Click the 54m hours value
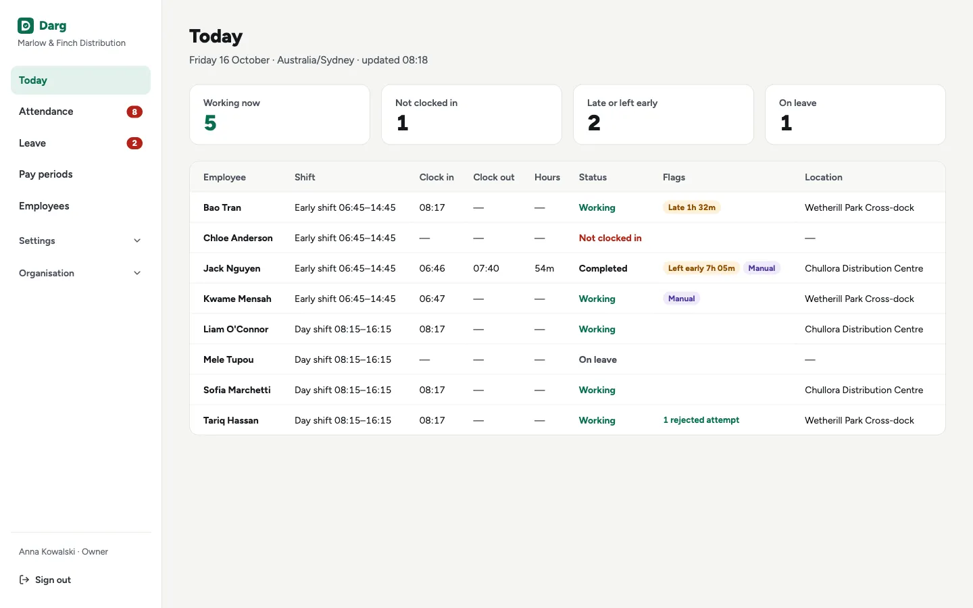 pyautogui.click(x=545, y=268)
